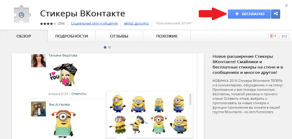Screen dimensions: 292x139
Task: Click the share icon button
Action: tap(276, 14)
